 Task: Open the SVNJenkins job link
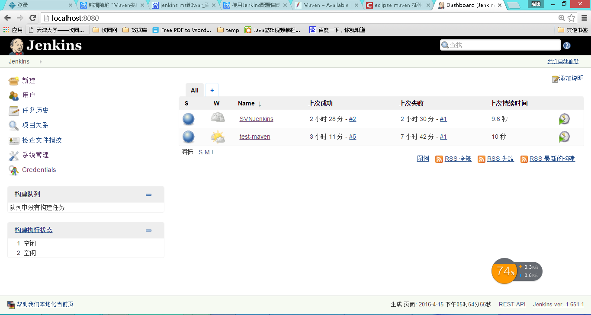click(257, 119)
